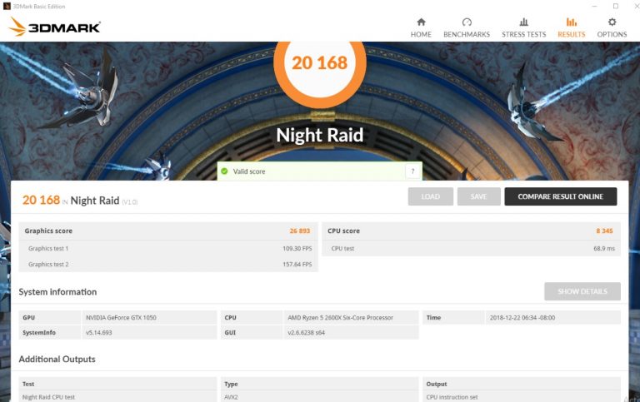Click the CPU score value 8 345
Screen dimensions: 640x402
point(602,231)
